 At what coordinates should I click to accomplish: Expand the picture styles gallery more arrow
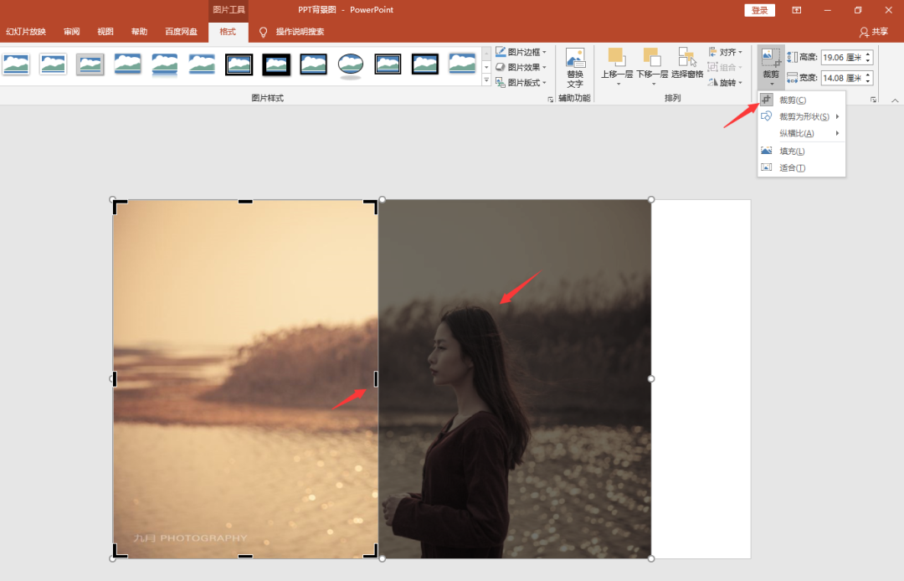click(x=486, y=80)
